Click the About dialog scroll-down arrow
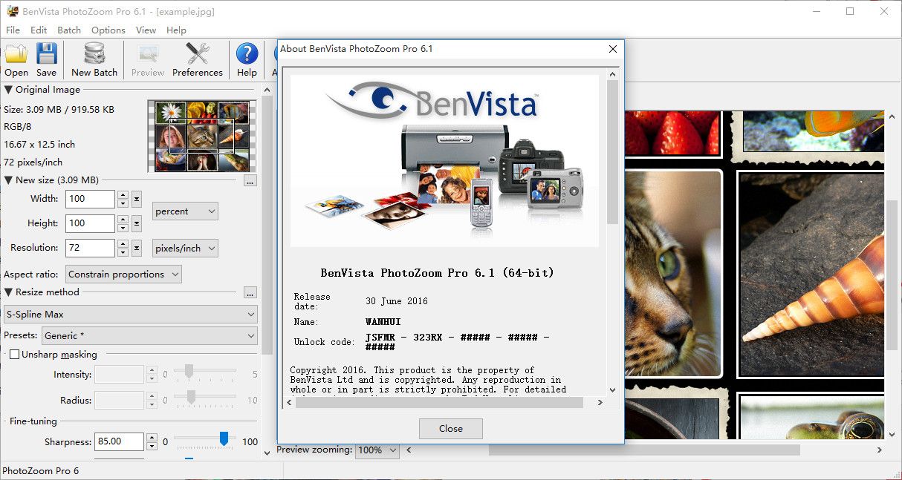 pos(612,389)
